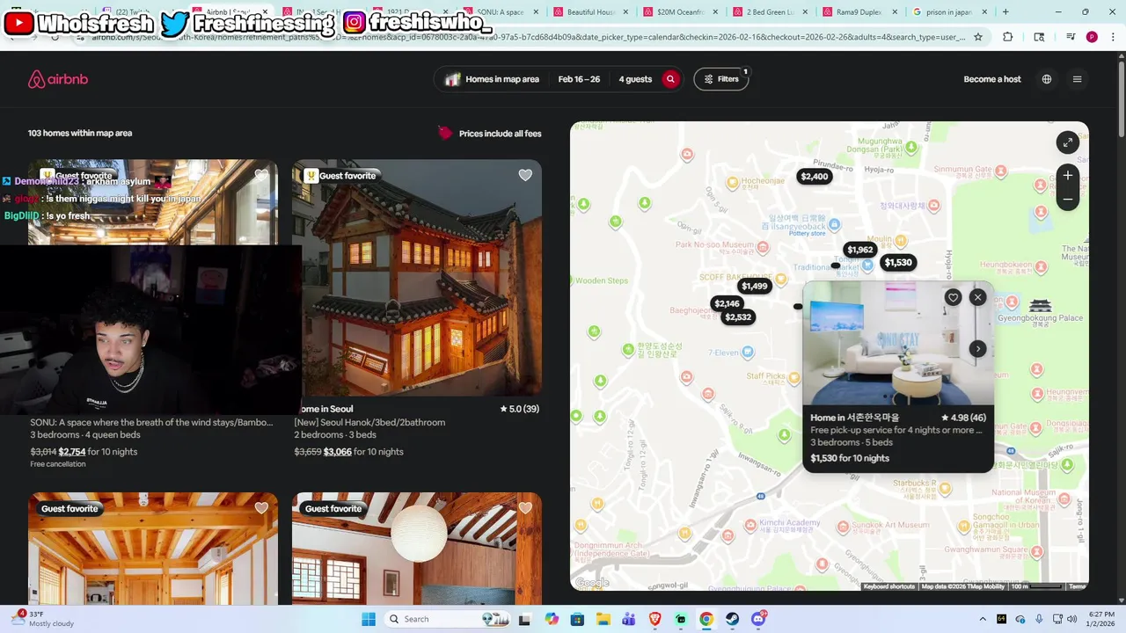Switch to the Rama9 Duplex browser tab

[x=857, y=12]
